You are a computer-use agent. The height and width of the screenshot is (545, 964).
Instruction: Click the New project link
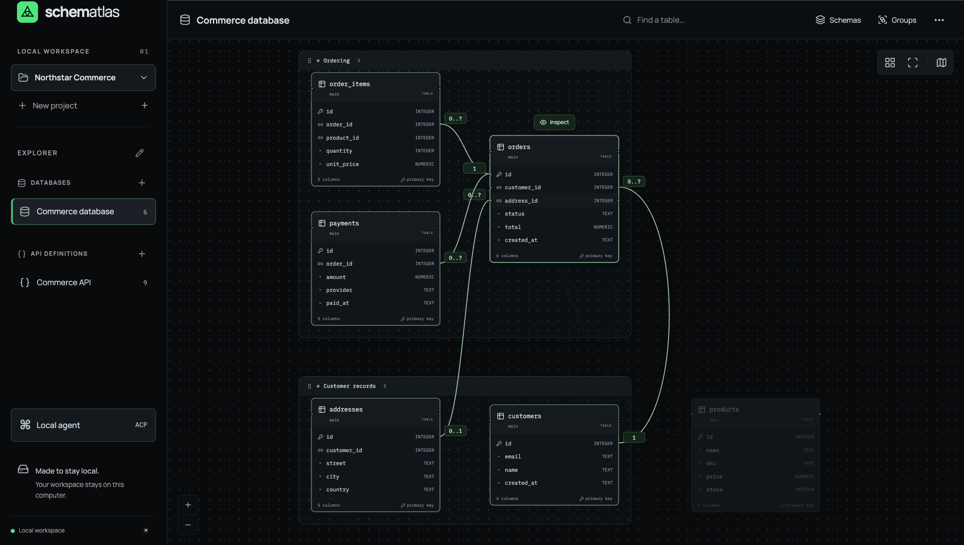(x=54, y=106)
